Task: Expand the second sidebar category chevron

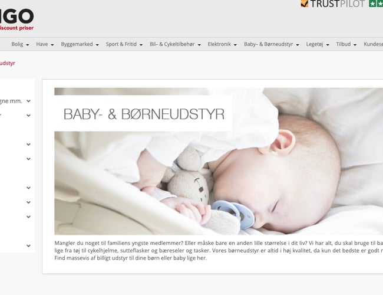Action: coord(29,116)
